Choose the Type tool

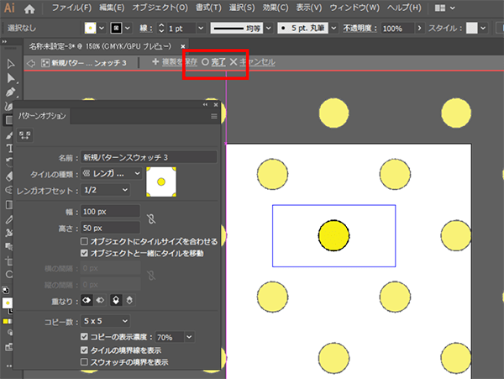click(x=9, y=149)
